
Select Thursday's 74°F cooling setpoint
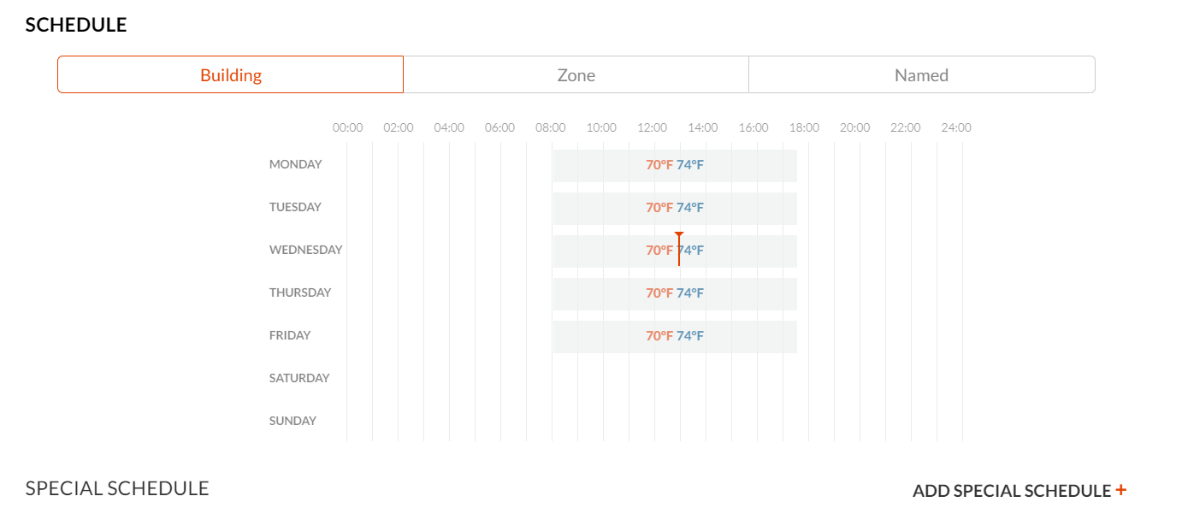690,293
